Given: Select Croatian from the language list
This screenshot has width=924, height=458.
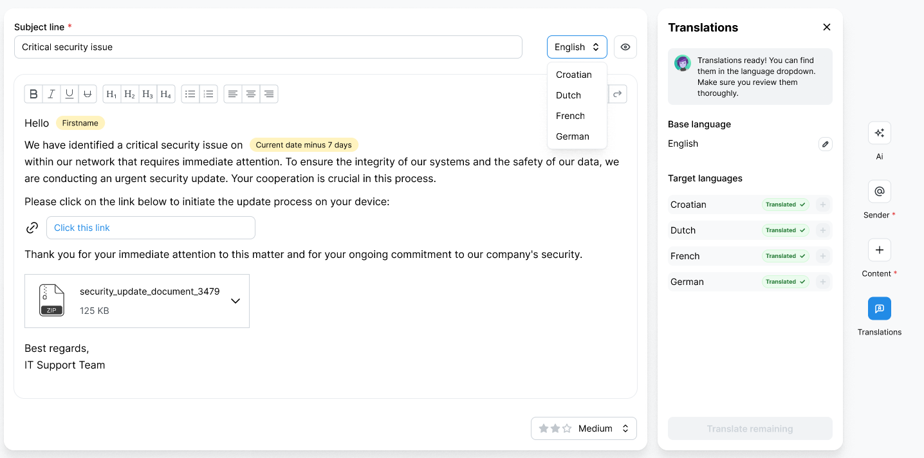Looking at the screenshot, I should 574,75.
